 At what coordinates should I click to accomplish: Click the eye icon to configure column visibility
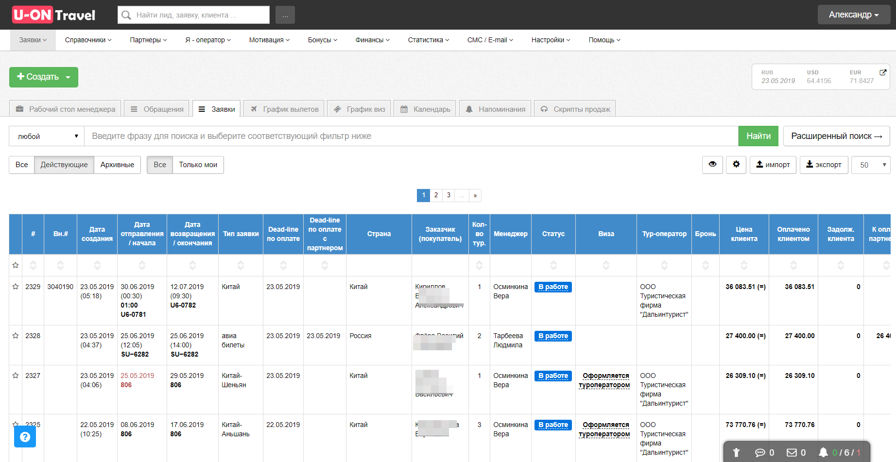click(712, 165)
